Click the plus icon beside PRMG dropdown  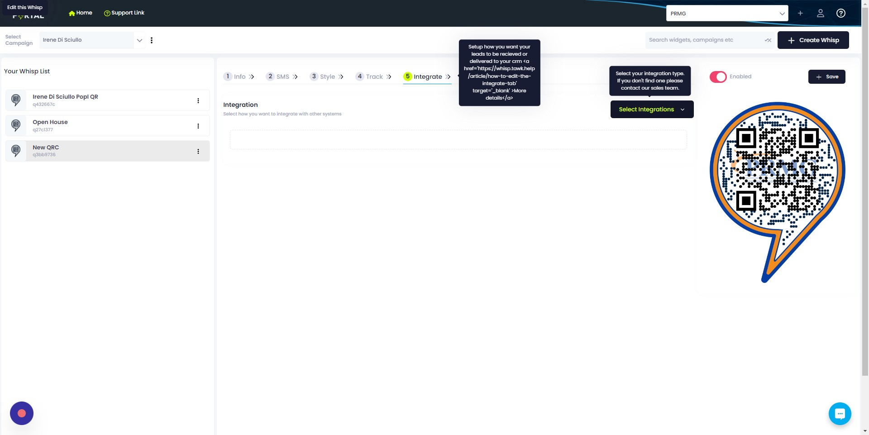click(800, 13)
